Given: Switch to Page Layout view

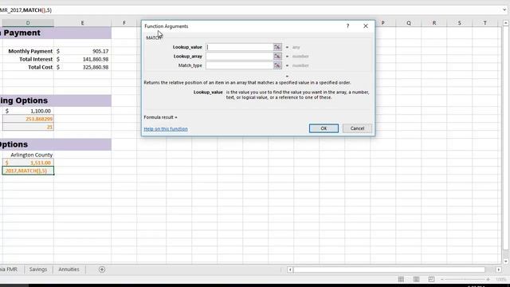Looking at the screenshot, I should click(x=416, y=279).
